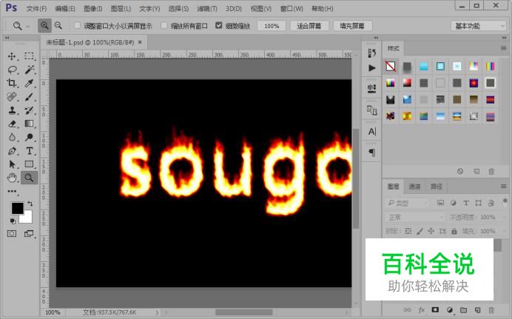Viewport: 512px width, 319px height.
Task: Select the Rectangular Marquee tool
Action: tap(29, 56)
